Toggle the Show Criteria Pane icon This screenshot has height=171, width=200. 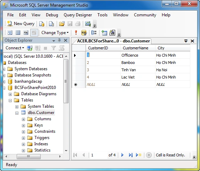tap(18, 33)
